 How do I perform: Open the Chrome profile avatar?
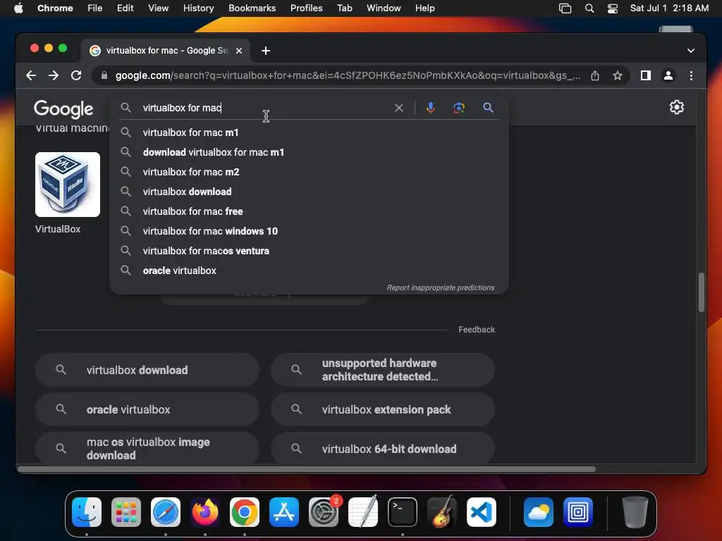[x=668, y=75]
